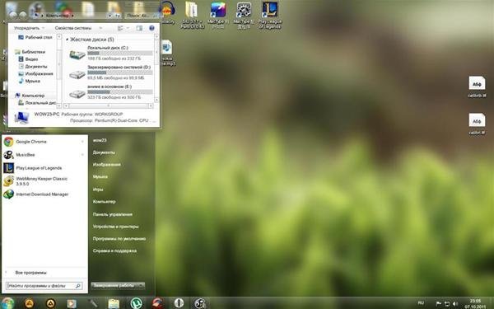Screen dimensions: 494x309
Task: Open Windows Explorer folder icon on taskbar
Action: click(x=114, y=303)
